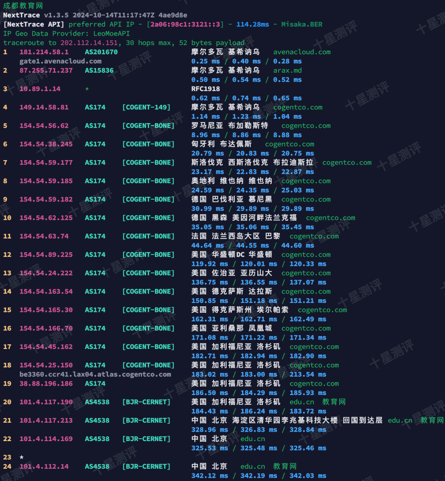Select the final hop IP 101.4.112.14
Screen dimensions: 445x481
[x=44, y=466]
